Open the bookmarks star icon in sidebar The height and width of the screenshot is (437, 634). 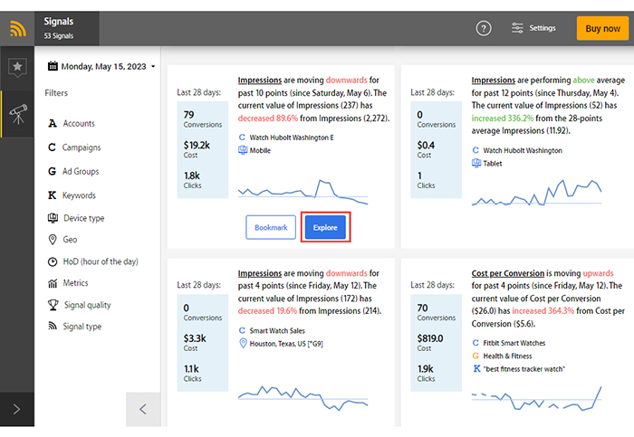(17, 67)
